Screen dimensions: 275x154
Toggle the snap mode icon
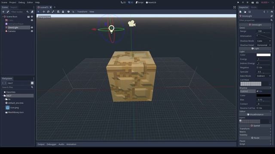(x=73, y=12)
